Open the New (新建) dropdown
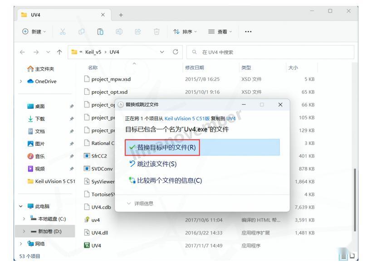Image resolution: width=372 pixels, height=267 pixels. click(x=34, y=32)
